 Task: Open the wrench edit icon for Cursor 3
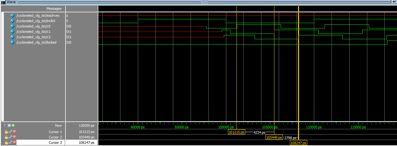click(x=10, y=143)
